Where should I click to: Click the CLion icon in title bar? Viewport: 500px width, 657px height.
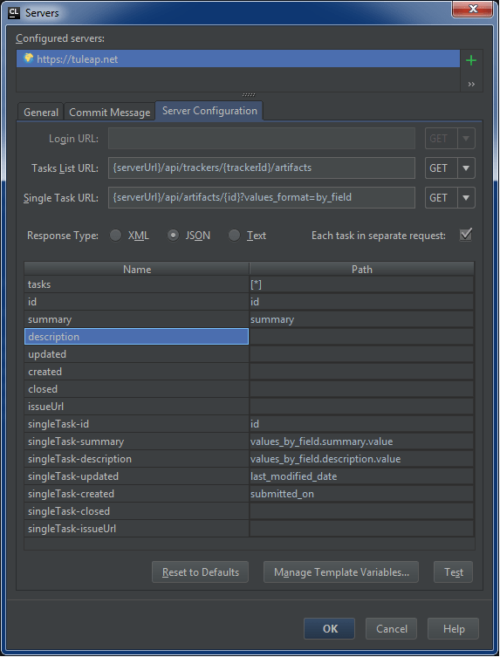(x=14, y=12)
